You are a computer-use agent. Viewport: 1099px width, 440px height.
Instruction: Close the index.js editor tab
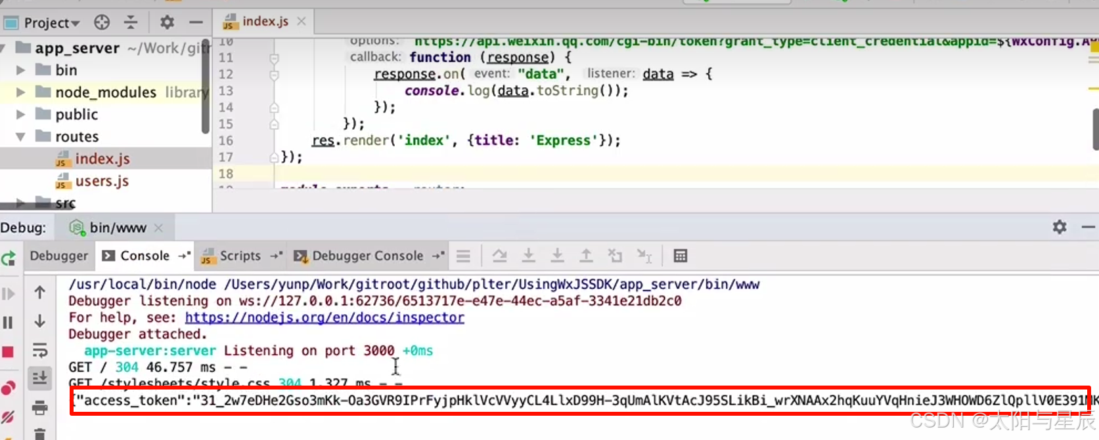point(302,22)
